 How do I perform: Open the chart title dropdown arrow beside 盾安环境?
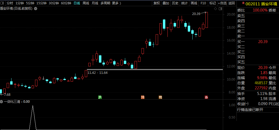coord(36,9)
